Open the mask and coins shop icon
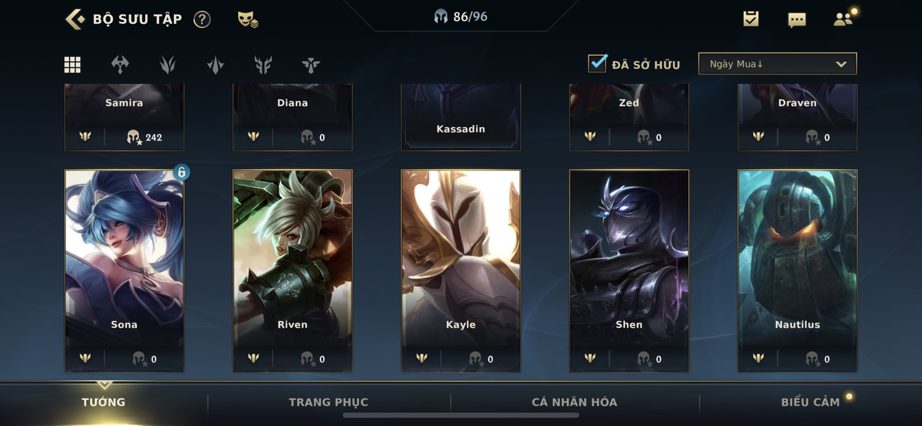The image size is (922, 426). (x=247, y=20)
